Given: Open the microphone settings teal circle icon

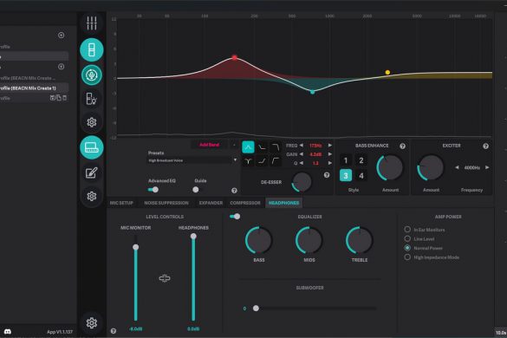Looking at the screenshot, I should pyautogui.click(x=92, y=75).
